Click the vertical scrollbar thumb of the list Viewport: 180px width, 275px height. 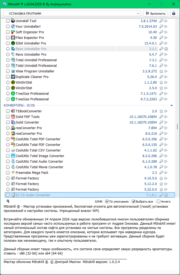pyautogui.click(x=177, y=126)
